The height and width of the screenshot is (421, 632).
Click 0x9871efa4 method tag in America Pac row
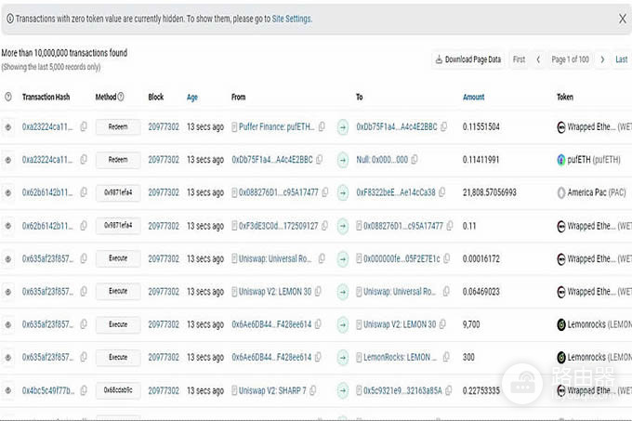[118, 193]
